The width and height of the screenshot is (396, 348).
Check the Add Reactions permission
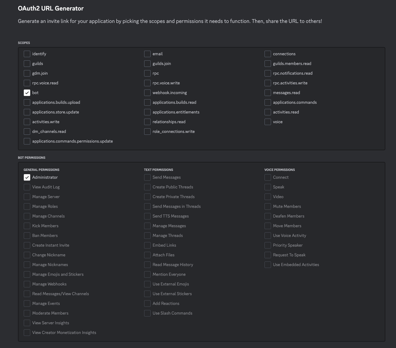pos(147,303)
